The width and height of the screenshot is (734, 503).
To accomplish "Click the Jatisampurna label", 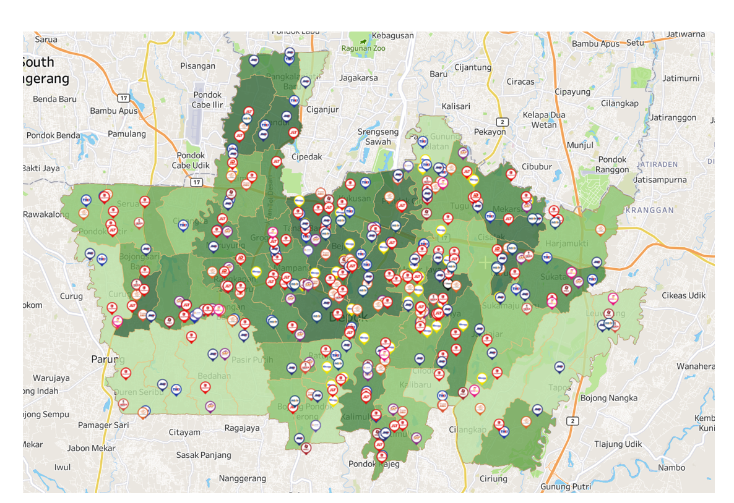I will pyautogui.click(x=660, y=179).
